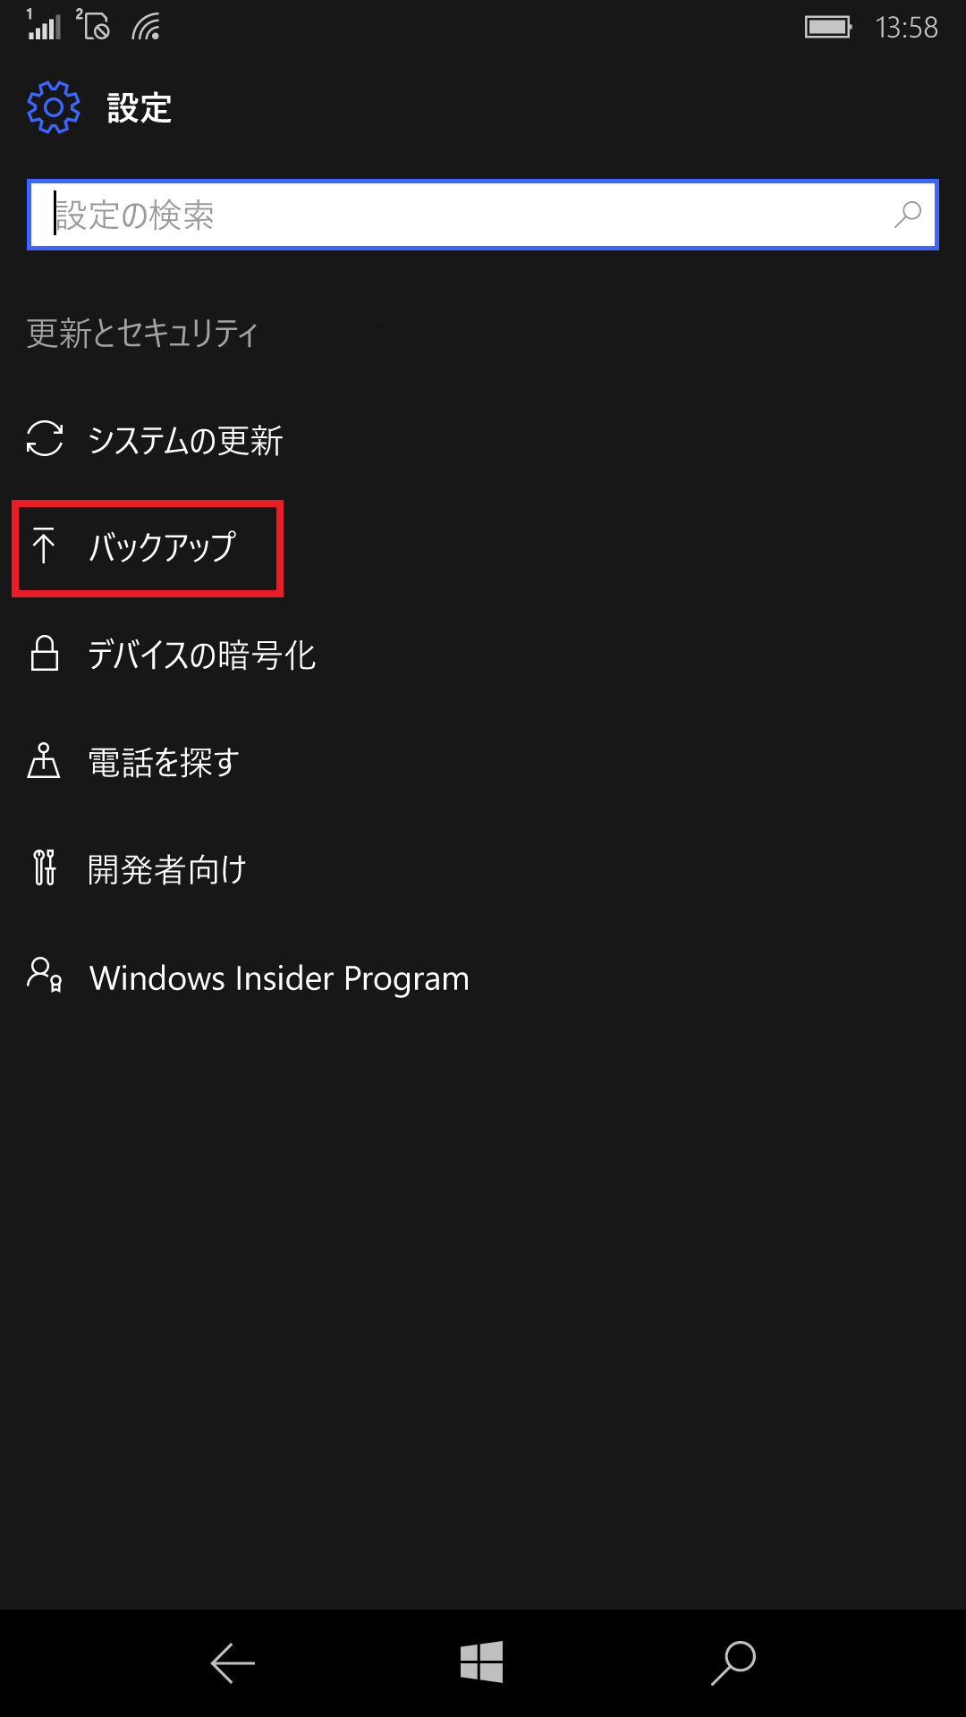Tap the search button in navigation bar

(x=733, y=1663)
